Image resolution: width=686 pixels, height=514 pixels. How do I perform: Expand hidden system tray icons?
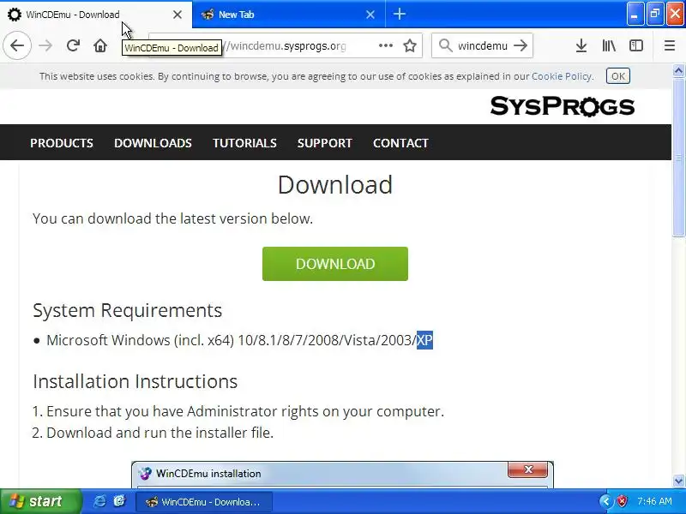(606, 501)
